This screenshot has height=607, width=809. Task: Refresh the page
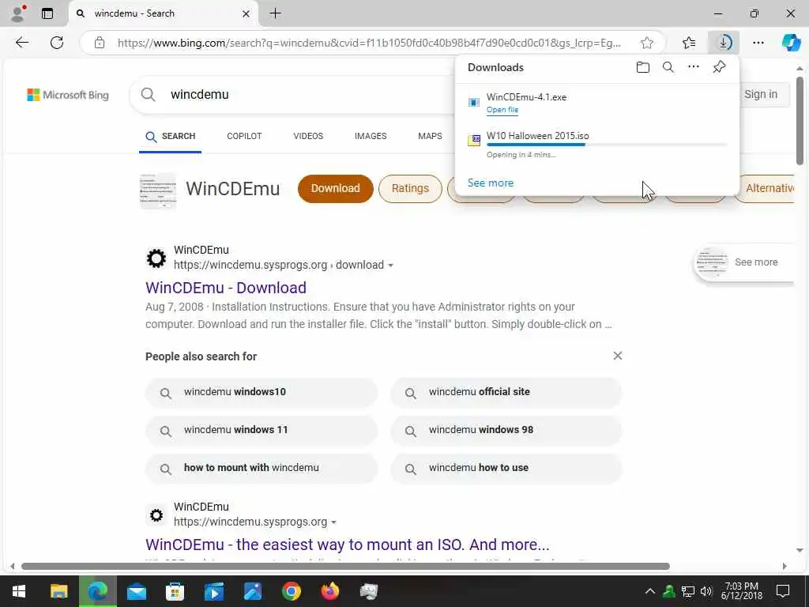[x=57, y=43]
